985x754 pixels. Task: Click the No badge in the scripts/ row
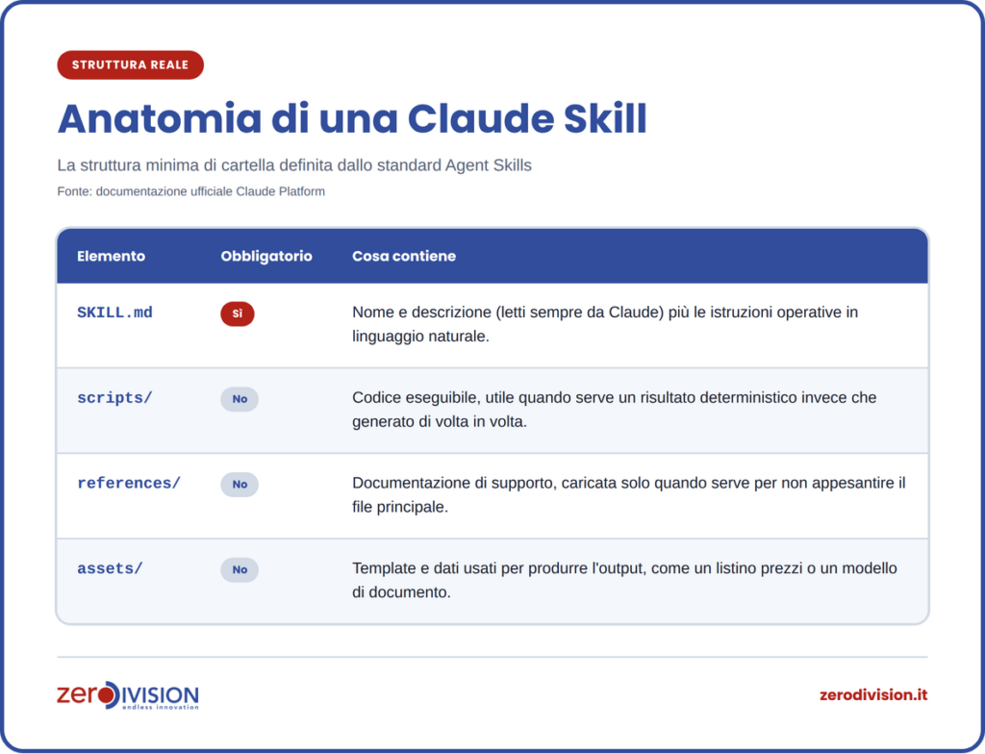pyautogui.click(x=240, y=399)
